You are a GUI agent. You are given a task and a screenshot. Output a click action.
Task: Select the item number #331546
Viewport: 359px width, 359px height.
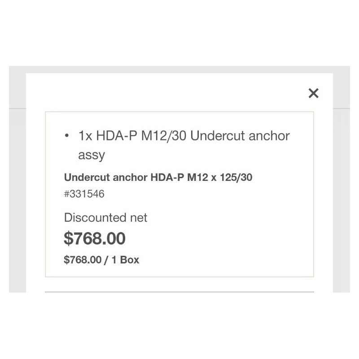coord(84,194)
